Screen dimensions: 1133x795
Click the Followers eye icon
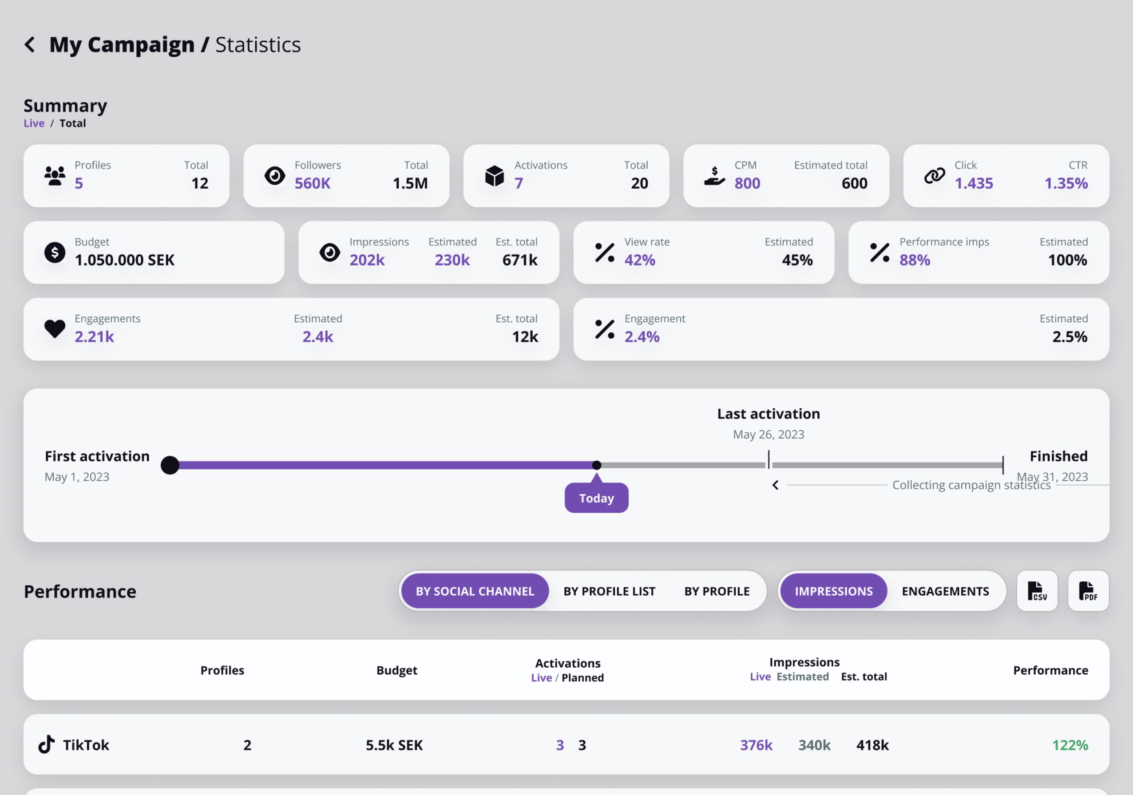(x=274, y=176)
